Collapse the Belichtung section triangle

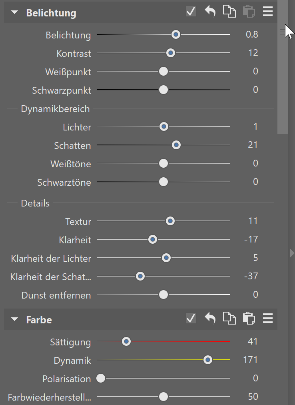[x=15, y=12]
